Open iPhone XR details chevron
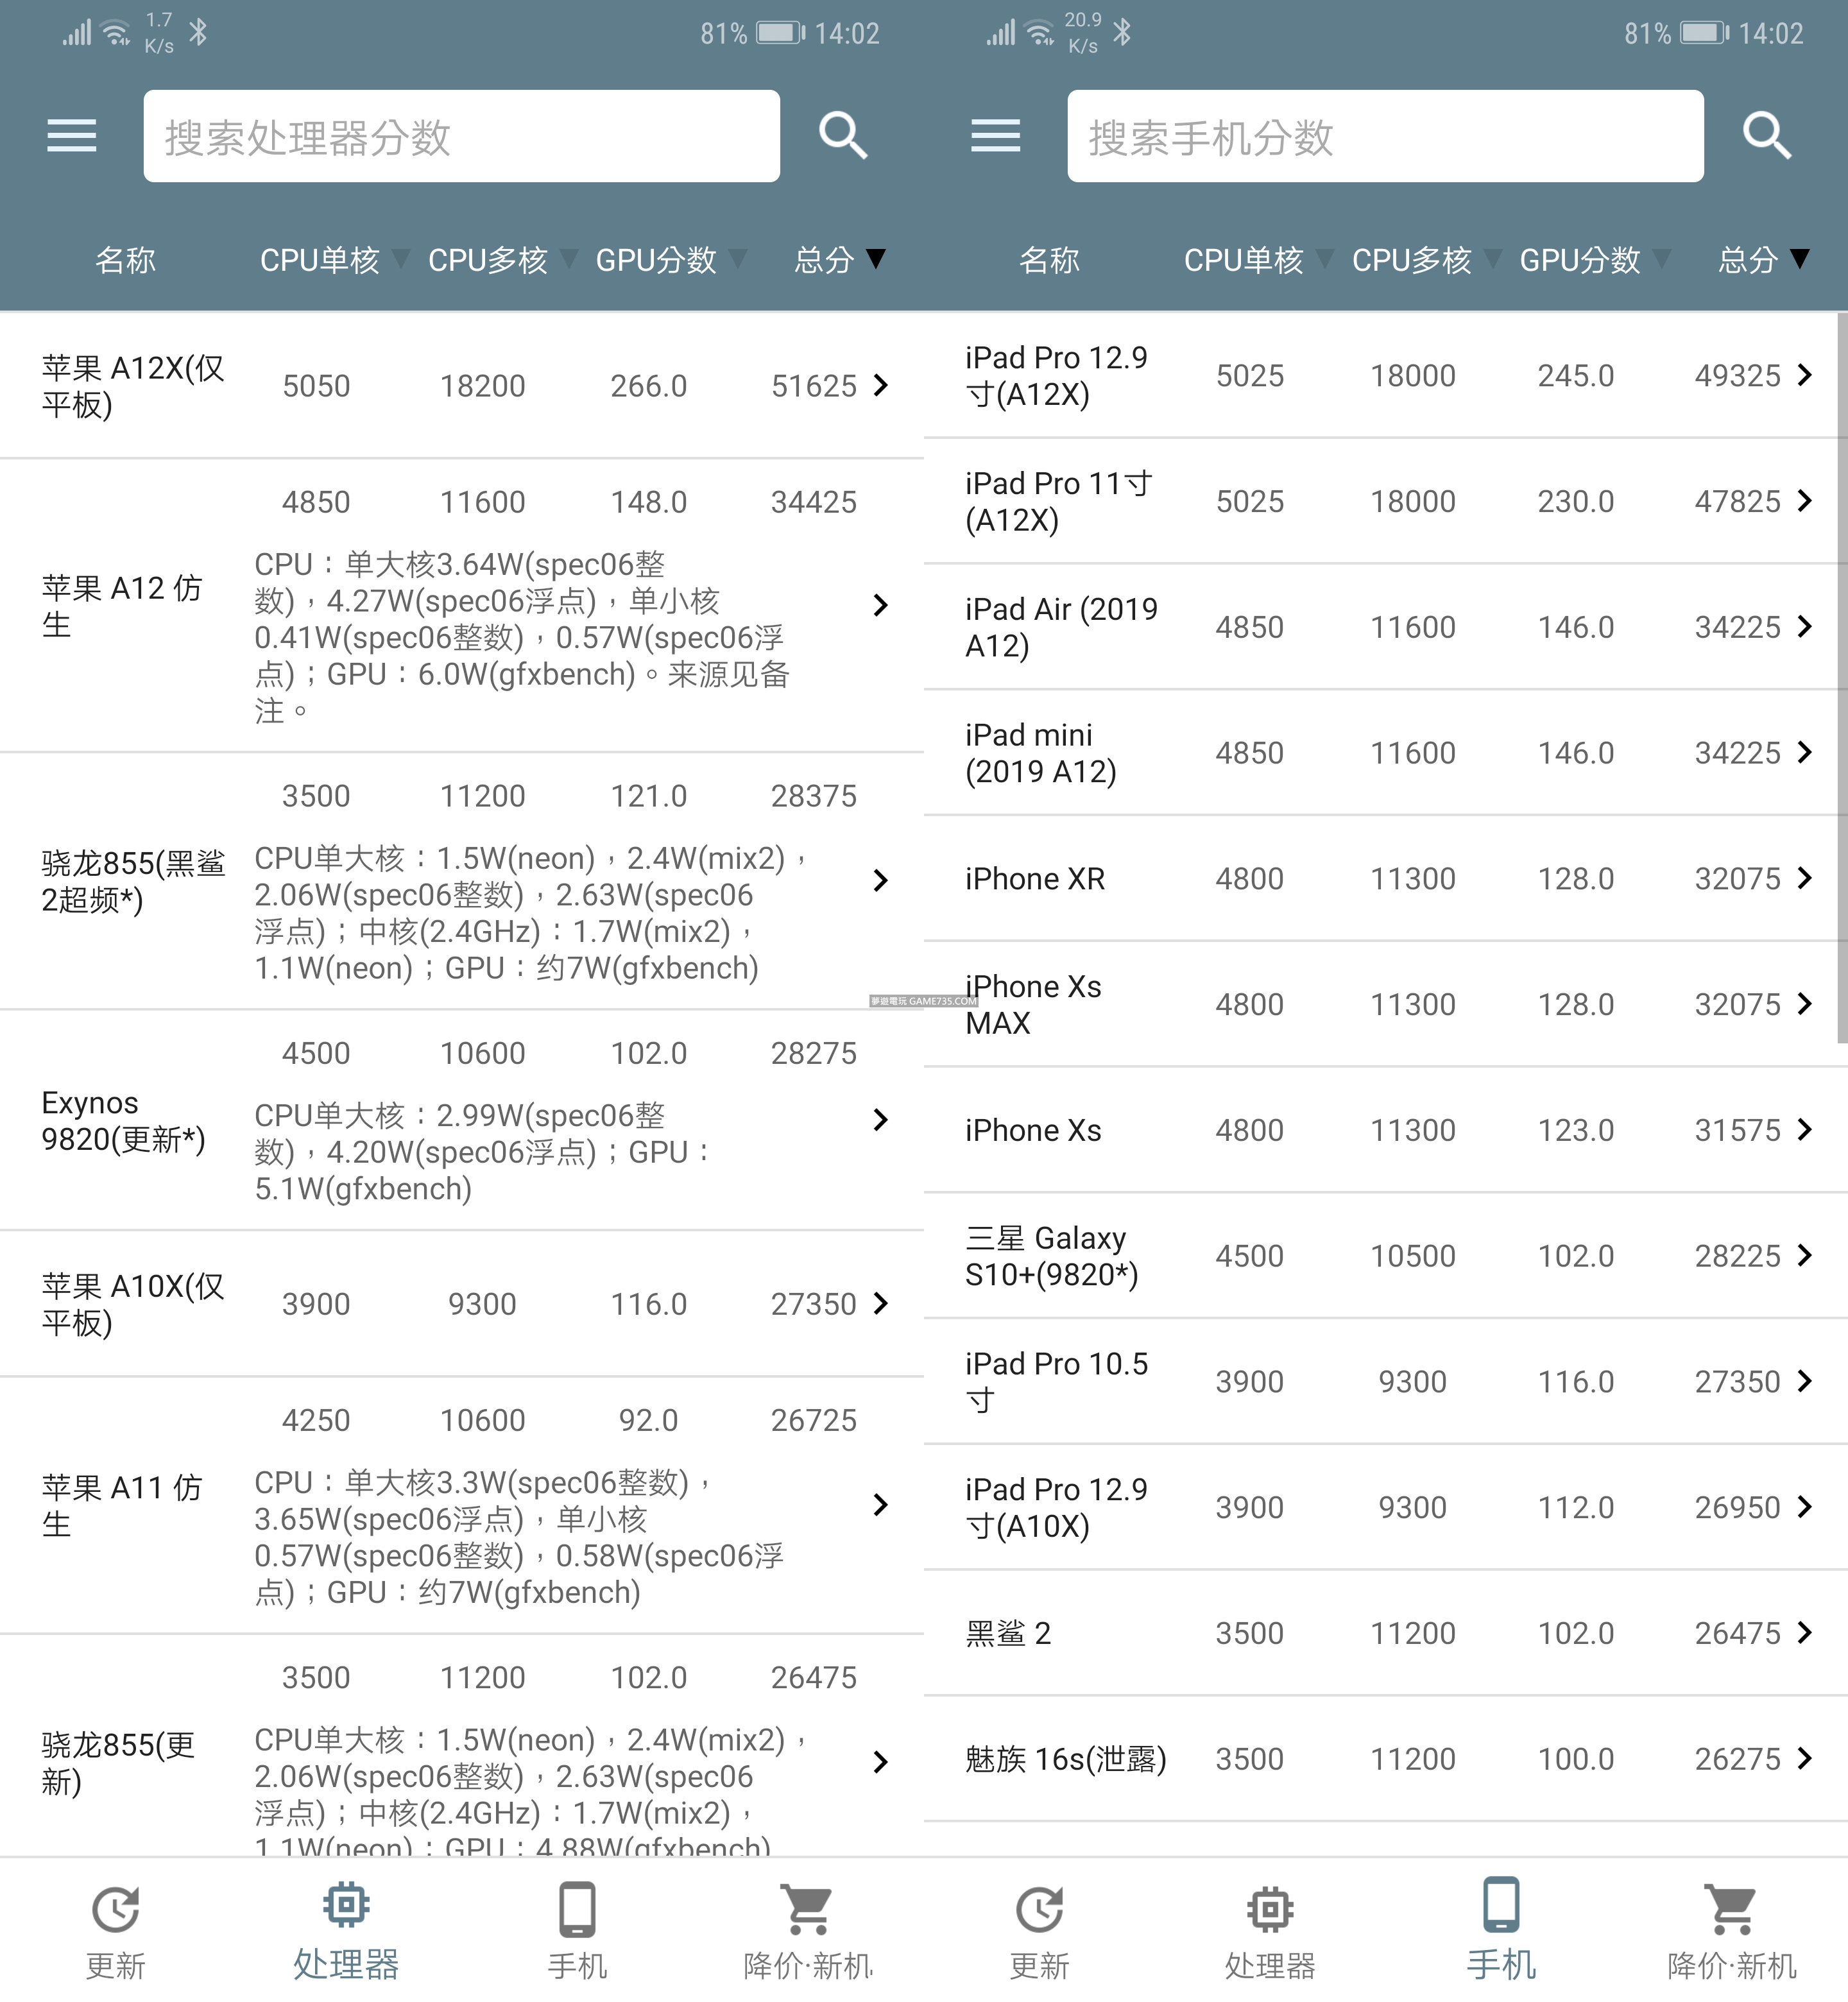This screenshot has width=1848, height=2002. pyautogui.click(x=1804, y=878)
